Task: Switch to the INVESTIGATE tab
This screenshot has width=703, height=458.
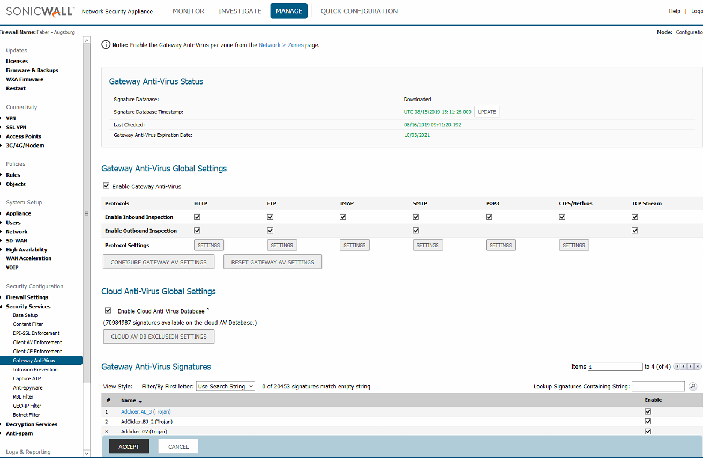Action: pyautogui.click(x=240, y=11)
